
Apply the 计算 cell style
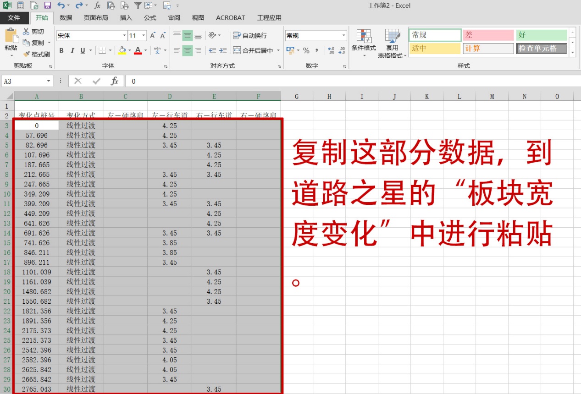pos(488,49)
